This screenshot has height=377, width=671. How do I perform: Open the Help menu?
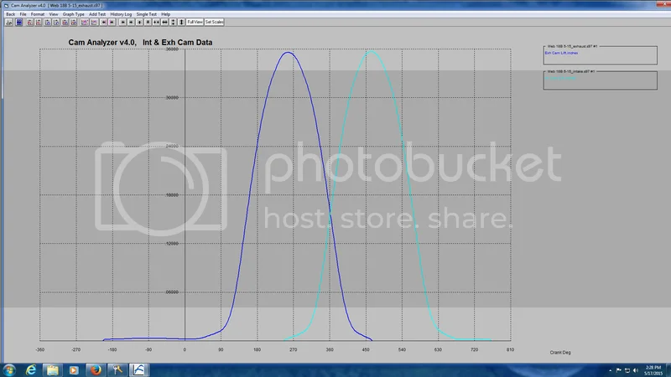pyautogui.click(x=165, y=14)
